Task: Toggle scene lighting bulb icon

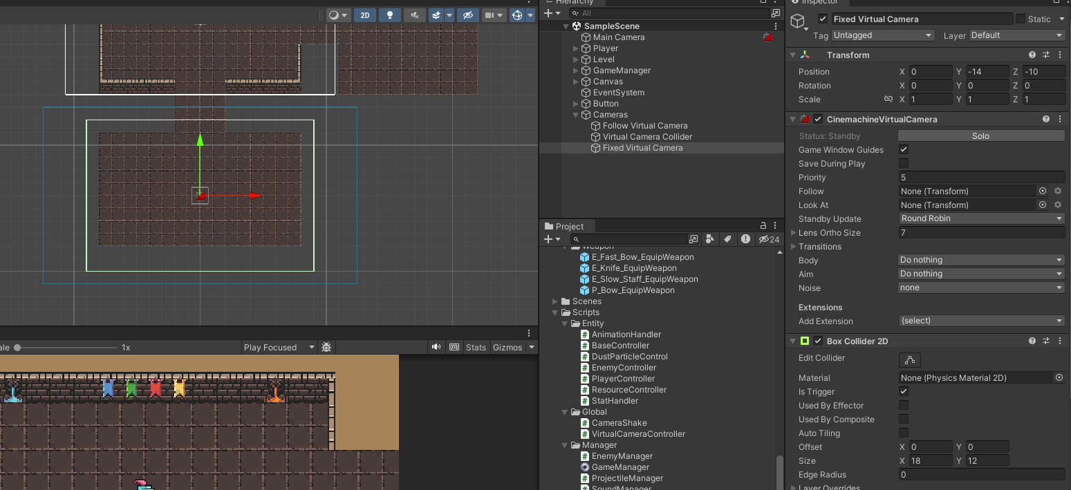Action: pos(390,15)
